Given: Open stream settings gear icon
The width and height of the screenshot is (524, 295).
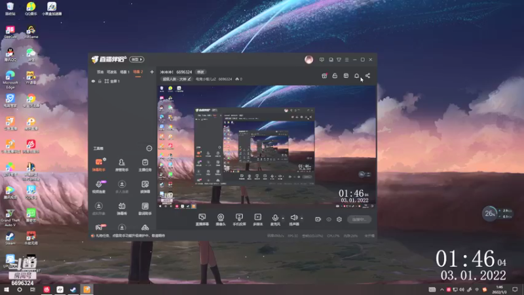Looking at the screenshot, I should (x=339, y=220).
